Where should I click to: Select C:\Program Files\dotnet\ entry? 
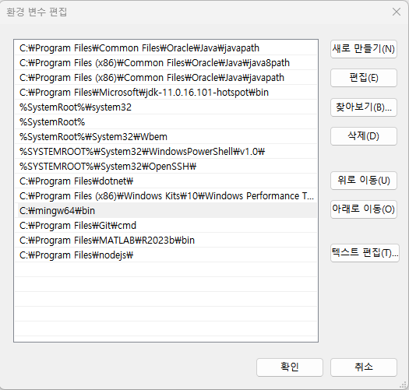(x=166, y=181)
